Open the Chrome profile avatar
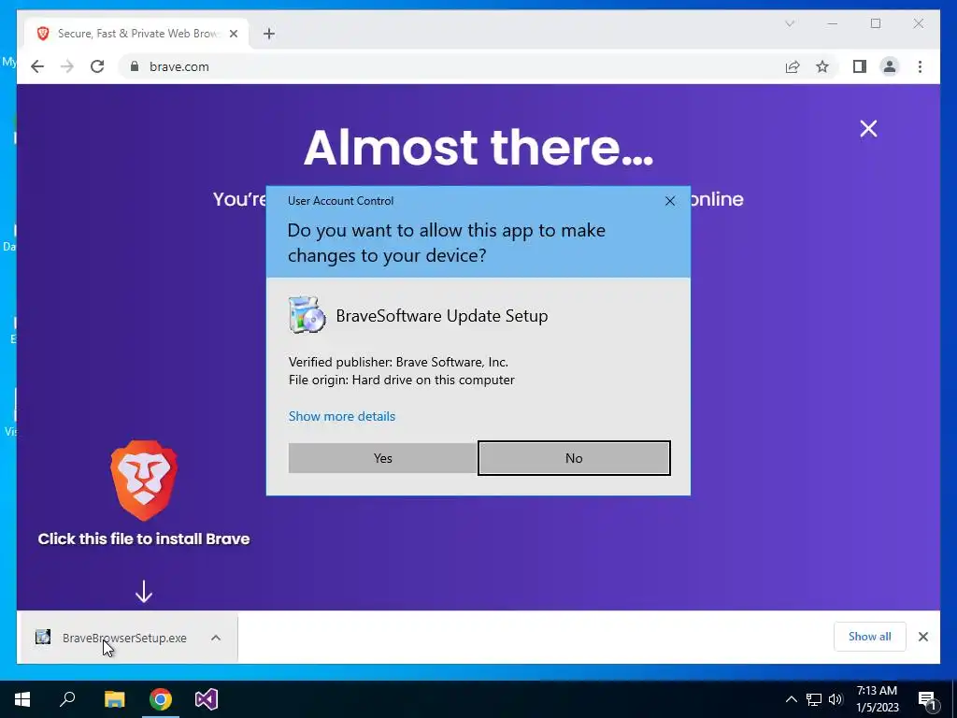Screen dimensions: 957x718 [x=890, y=66]
